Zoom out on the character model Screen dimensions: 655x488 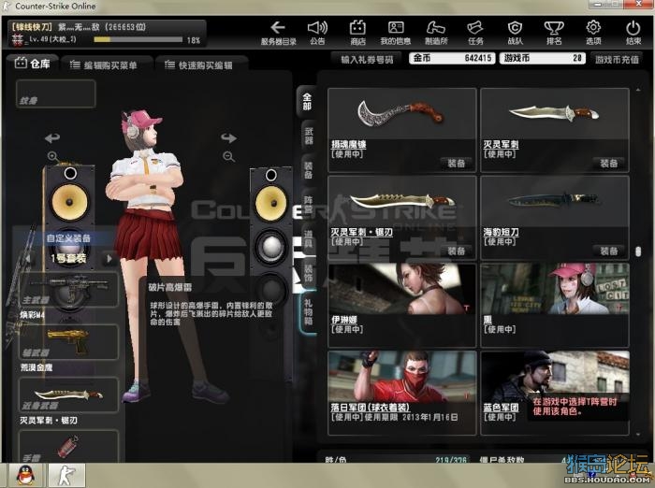click(x=228, y=156)
